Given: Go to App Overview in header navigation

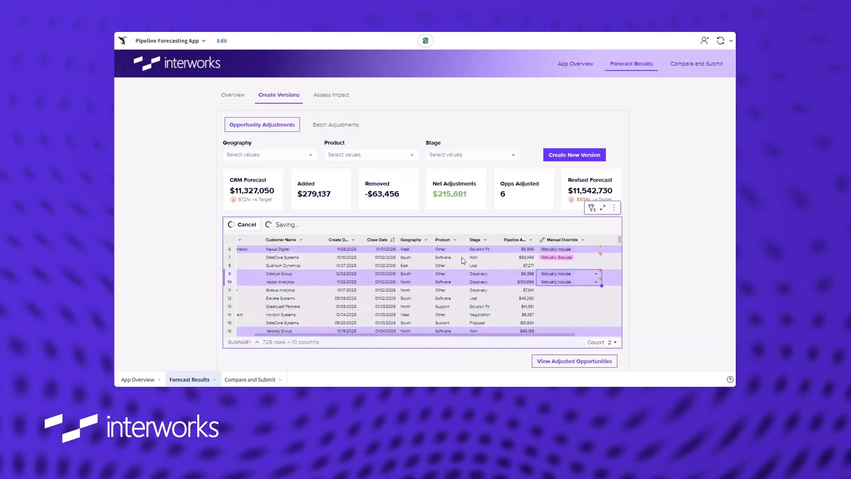Looking at the screenshot, I should tap(575, 64).
